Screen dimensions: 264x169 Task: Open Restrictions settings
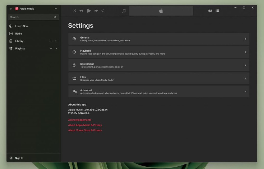(159, 65)
